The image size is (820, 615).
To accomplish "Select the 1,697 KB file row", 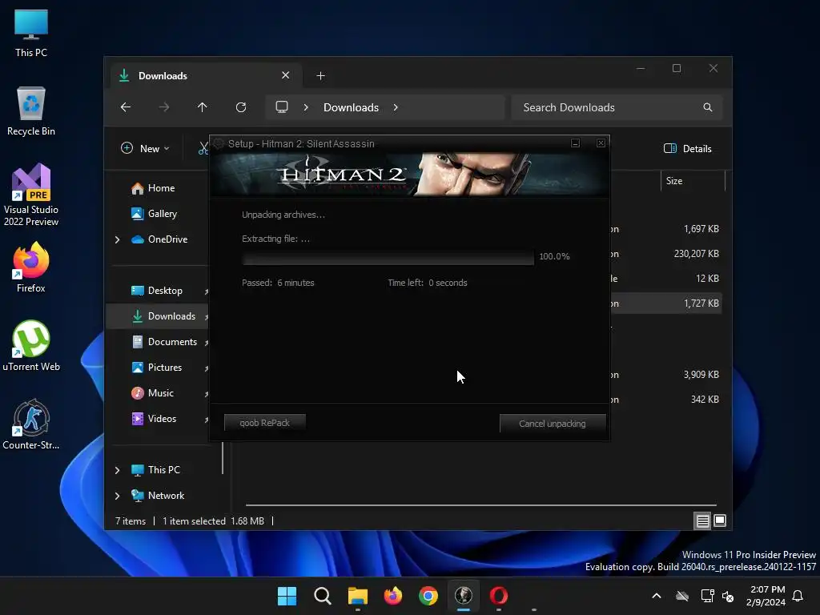I will coord(667,229).
